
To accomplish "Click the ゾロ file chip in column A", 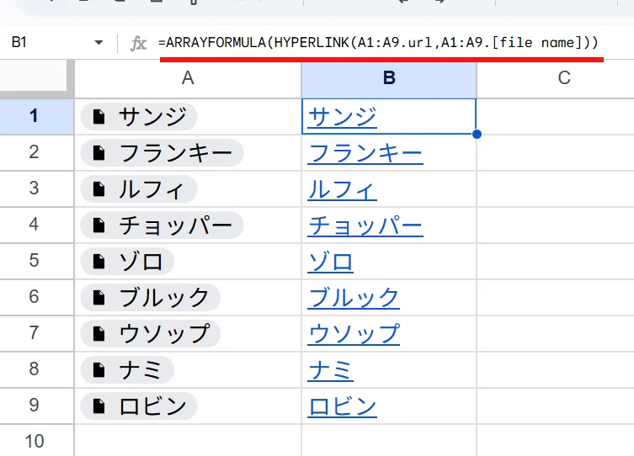I will pyautogui.click(x=127, y=262).
